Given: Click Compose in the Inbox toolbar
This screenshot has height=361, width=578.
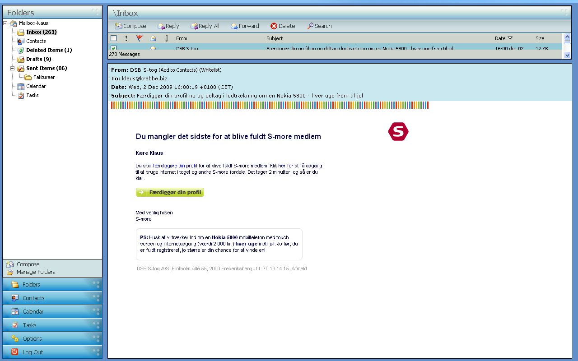Looking at the screenshot, I should (x=131, y=26).
